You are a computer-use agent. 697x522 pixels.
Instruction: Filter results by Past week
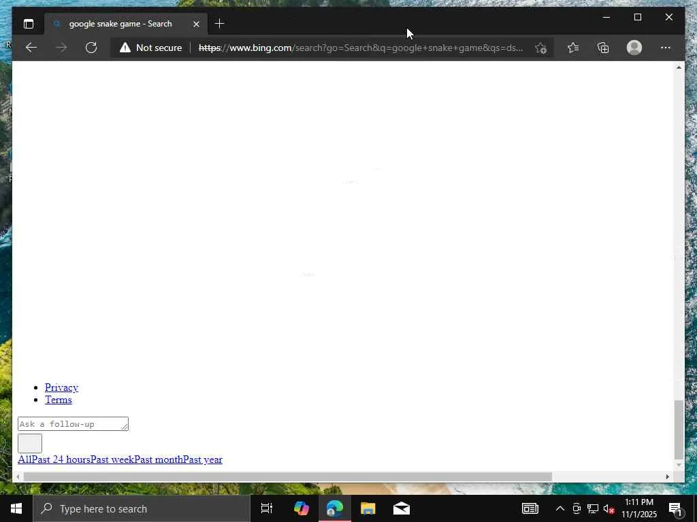pos(112,459)
